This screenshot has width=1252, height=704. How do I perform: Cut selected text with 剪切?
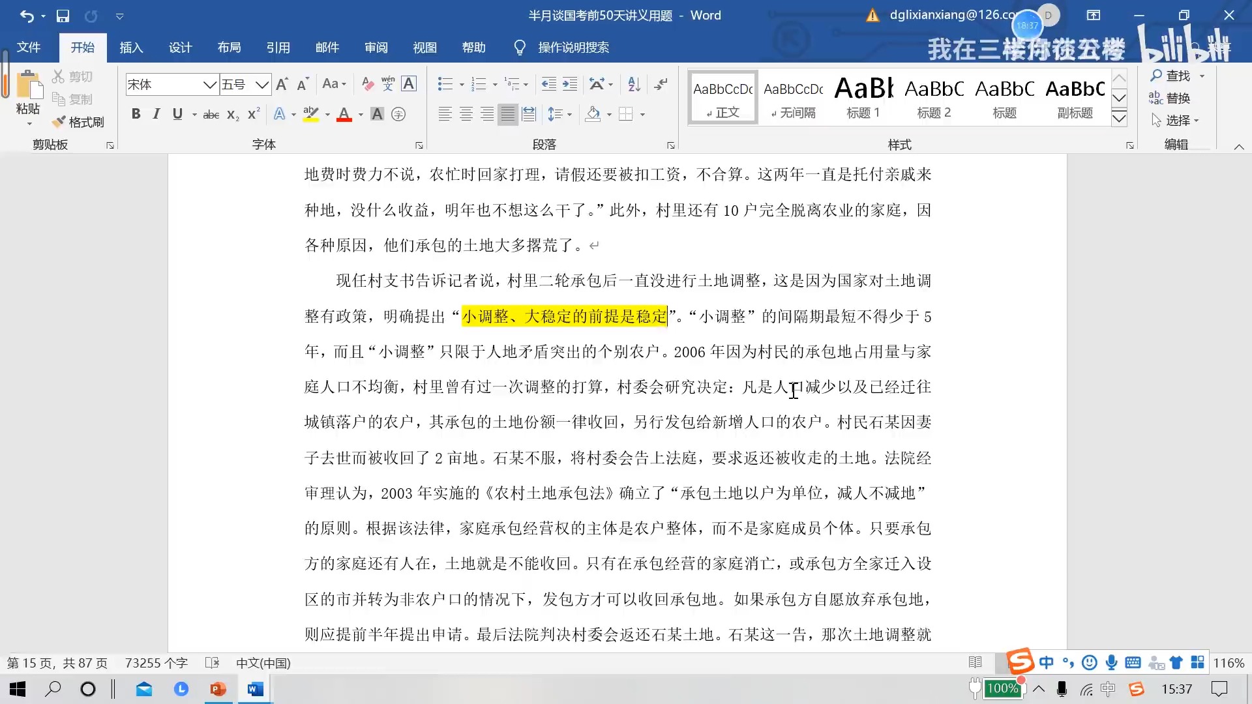point(73,77)
